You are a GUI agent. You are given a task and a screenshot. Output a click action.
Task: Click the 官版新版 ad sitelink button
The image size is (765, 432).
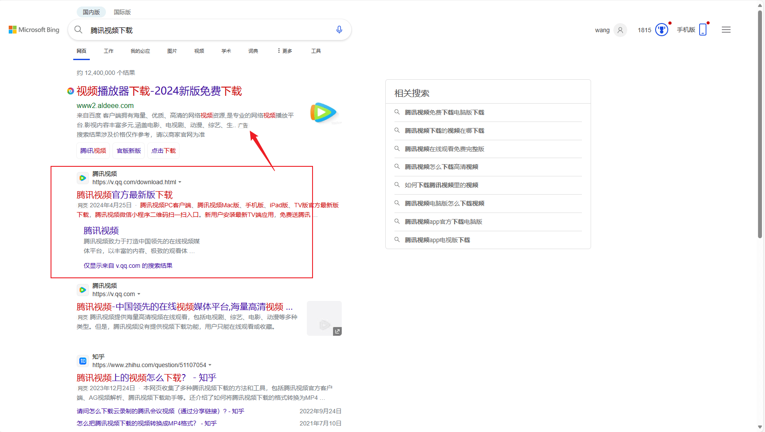[x=129, y=151]
